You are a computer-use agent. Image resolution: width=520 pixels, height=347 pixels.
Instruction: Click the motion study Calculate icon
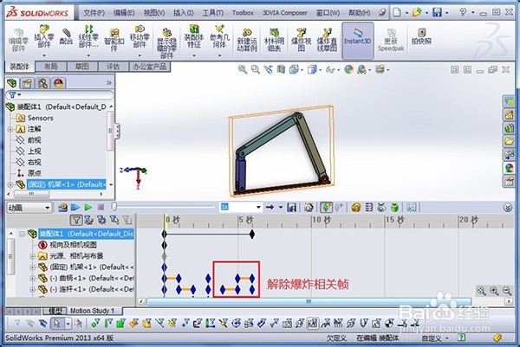pyautogui.click(x=62, y=208)
